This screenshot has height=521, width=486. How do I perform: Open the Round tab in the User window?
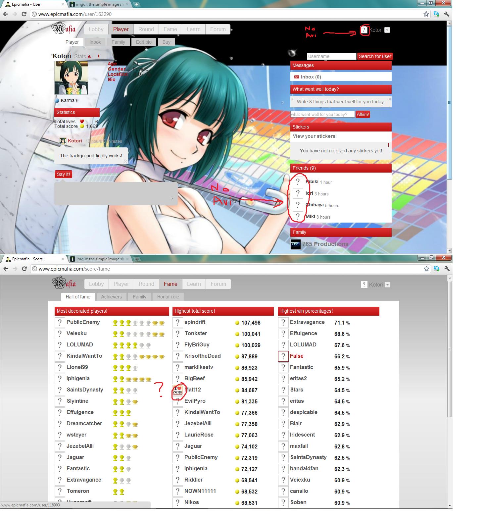tap(146, 29)
